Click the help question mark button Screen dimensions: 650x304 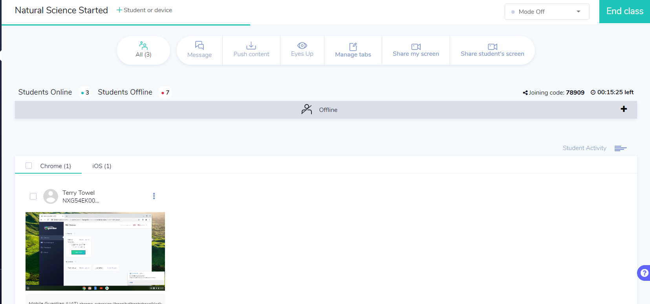644,273
